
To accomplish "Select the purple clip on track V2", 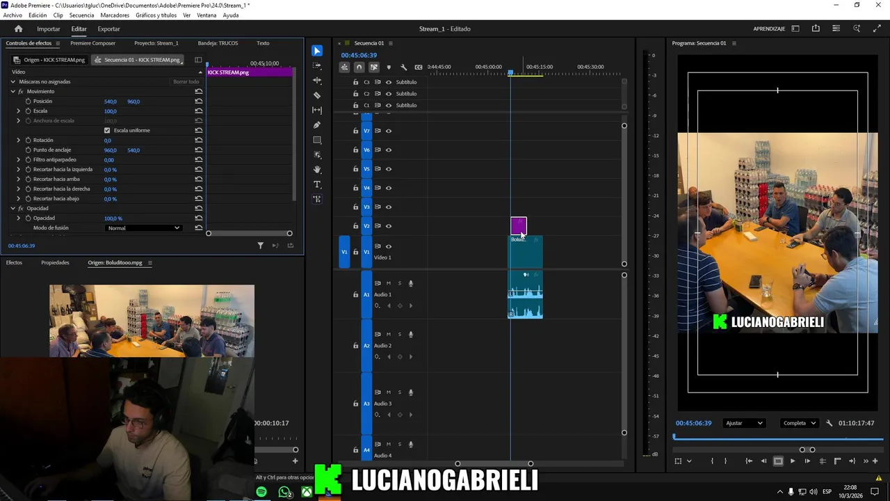I will coord(519,226).
